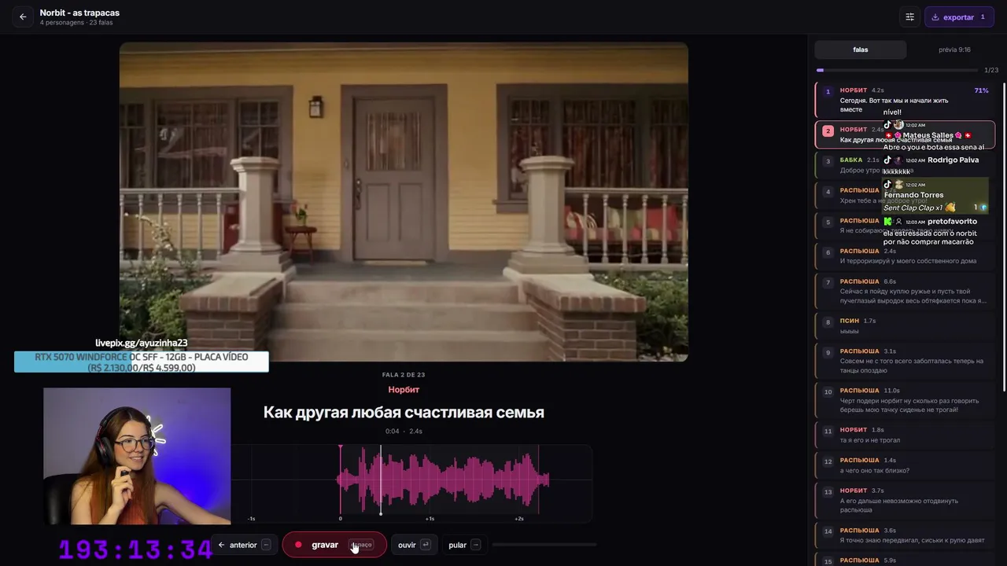
Task: Select line 13 "А его дальше невозможно отодвинуть"
Action: click(905, 501)
